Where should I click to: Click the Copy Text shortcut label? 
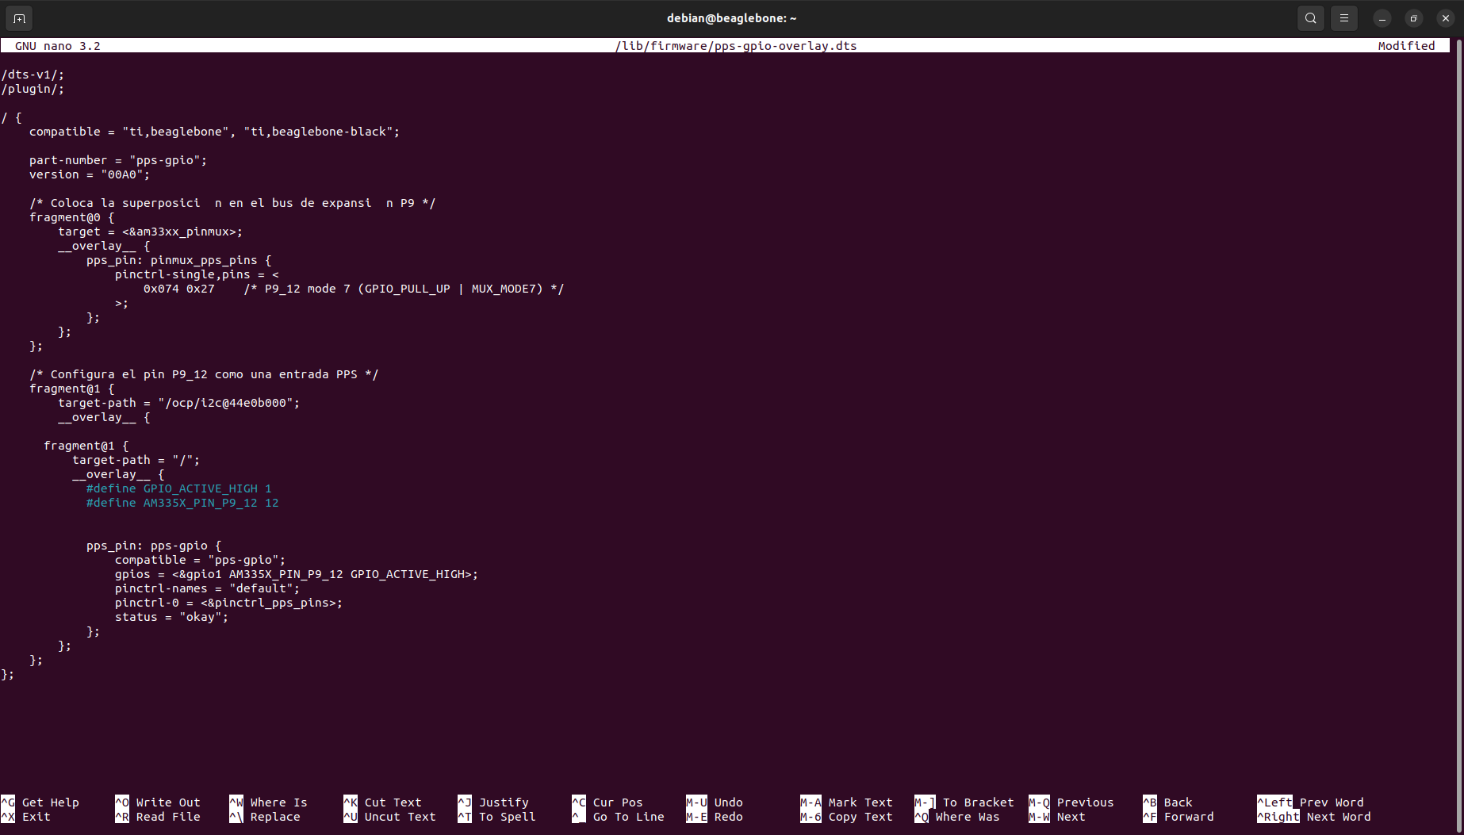[x=860, y=817]
